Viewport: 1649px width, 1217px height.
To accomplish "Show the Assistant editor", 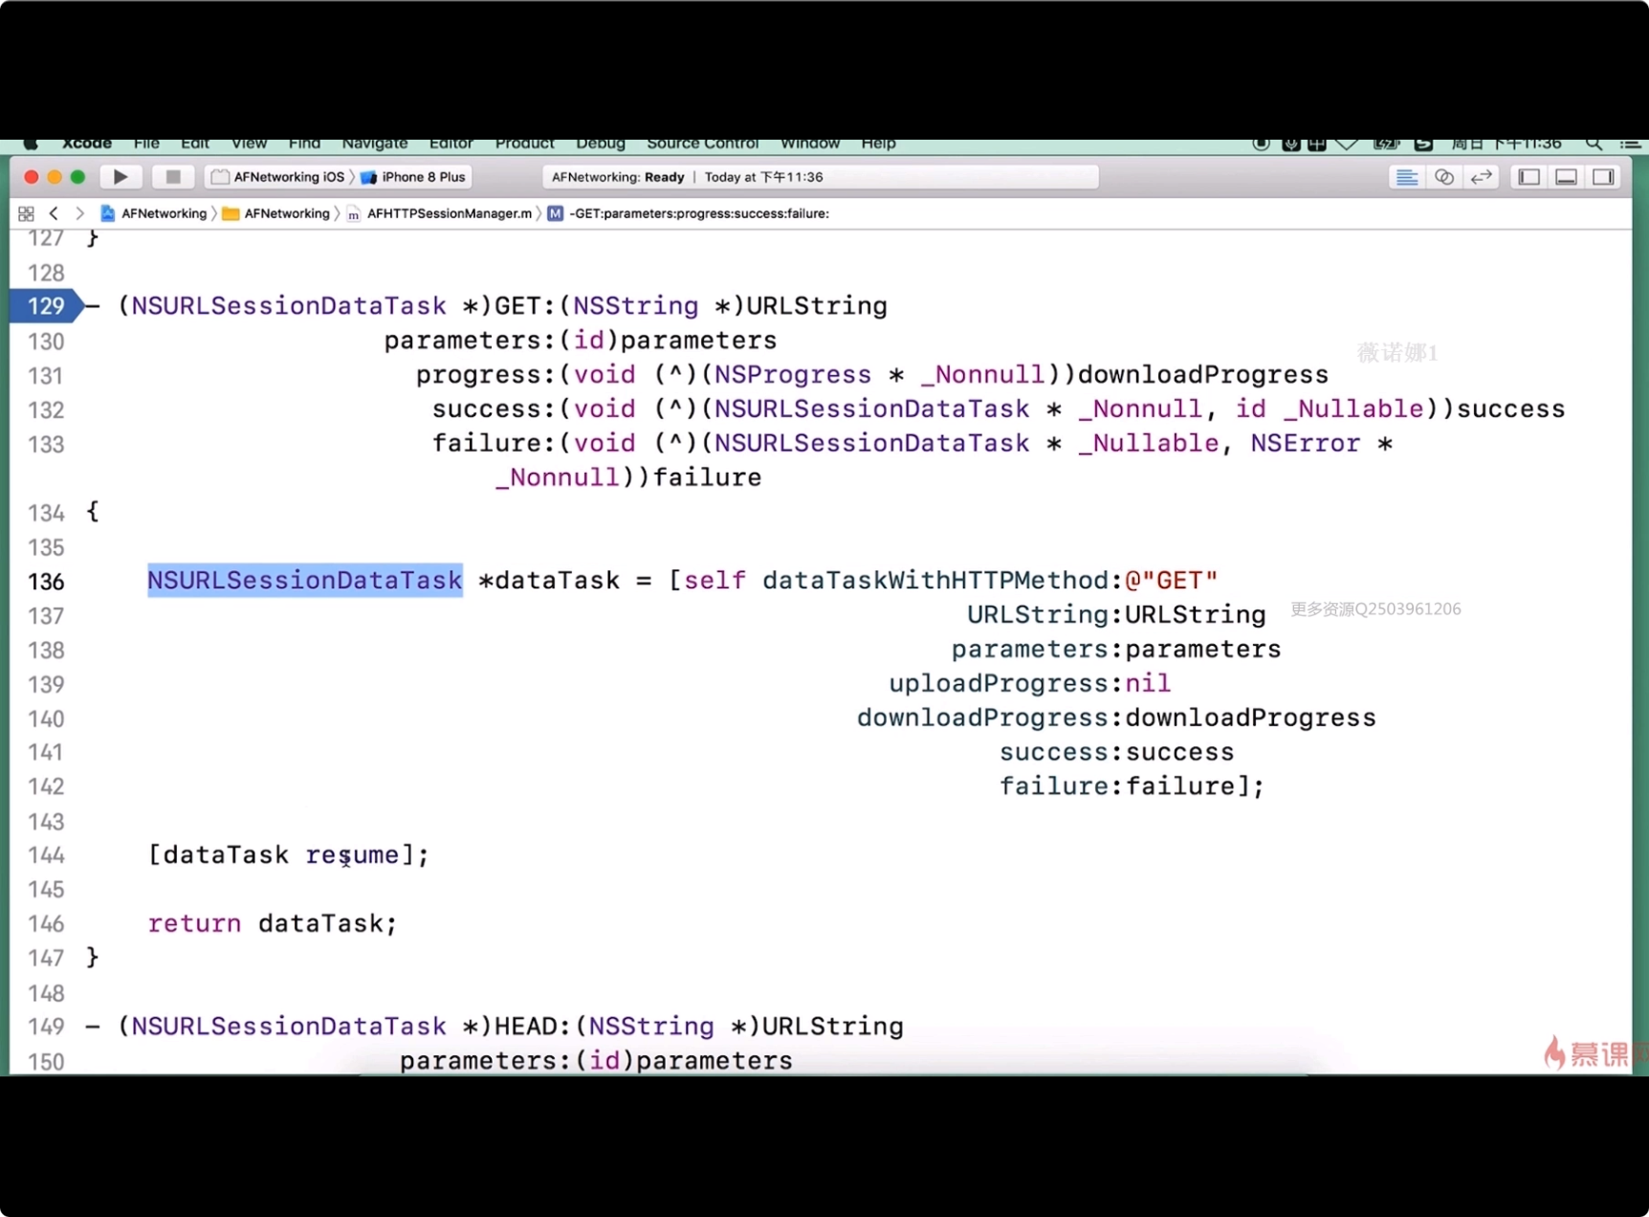I will click(x=1444, y=177).
